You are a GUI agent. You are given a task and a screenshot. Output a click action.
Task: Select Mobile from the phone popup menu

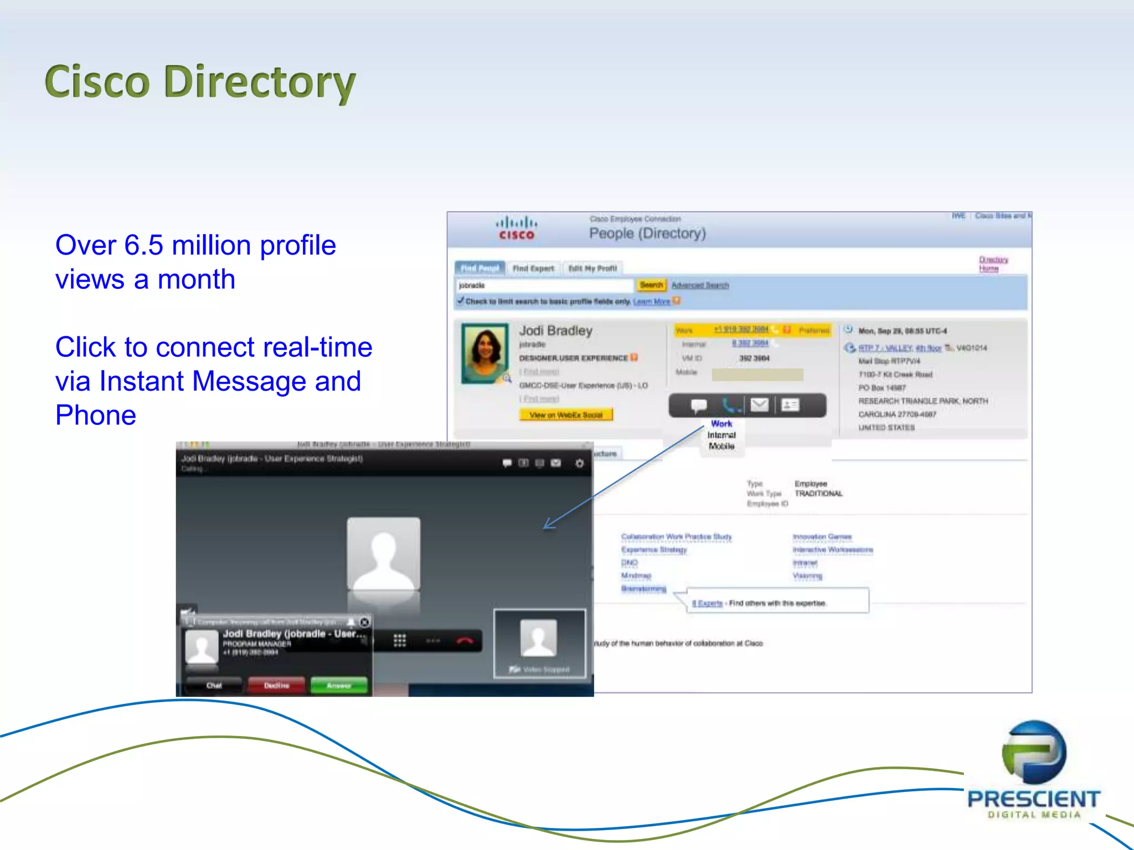tap(721, 446)
